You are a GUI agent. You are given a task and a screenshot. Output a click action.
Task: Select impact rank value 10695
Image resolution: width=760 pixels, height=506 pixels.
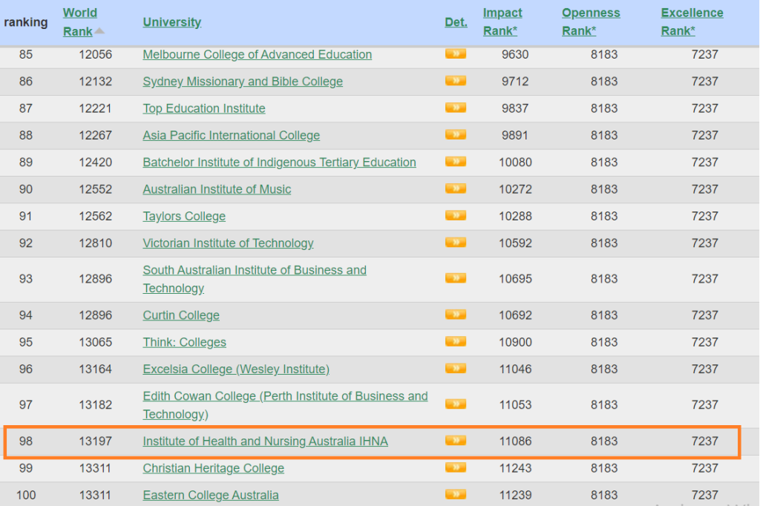pos(515,279)
